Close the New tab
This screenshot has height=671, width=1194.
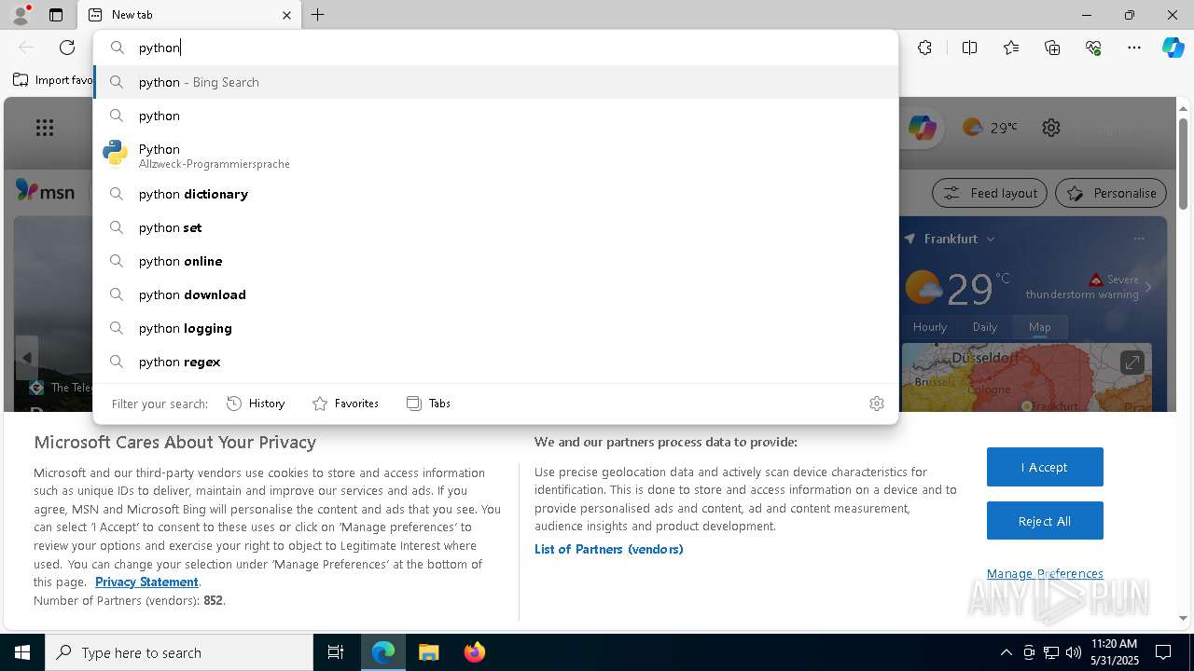tap(286, 15)
